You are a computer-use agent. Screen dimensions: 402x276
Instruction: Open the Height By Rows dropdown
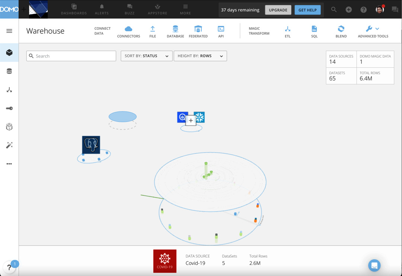coord(200,56)
